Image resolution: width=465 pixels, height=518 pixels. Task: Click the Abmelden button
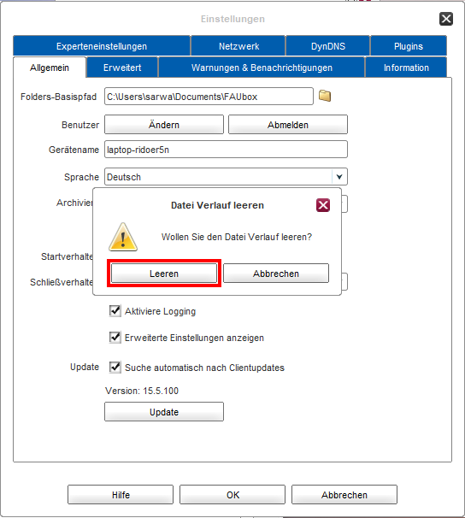pos(288,125)
